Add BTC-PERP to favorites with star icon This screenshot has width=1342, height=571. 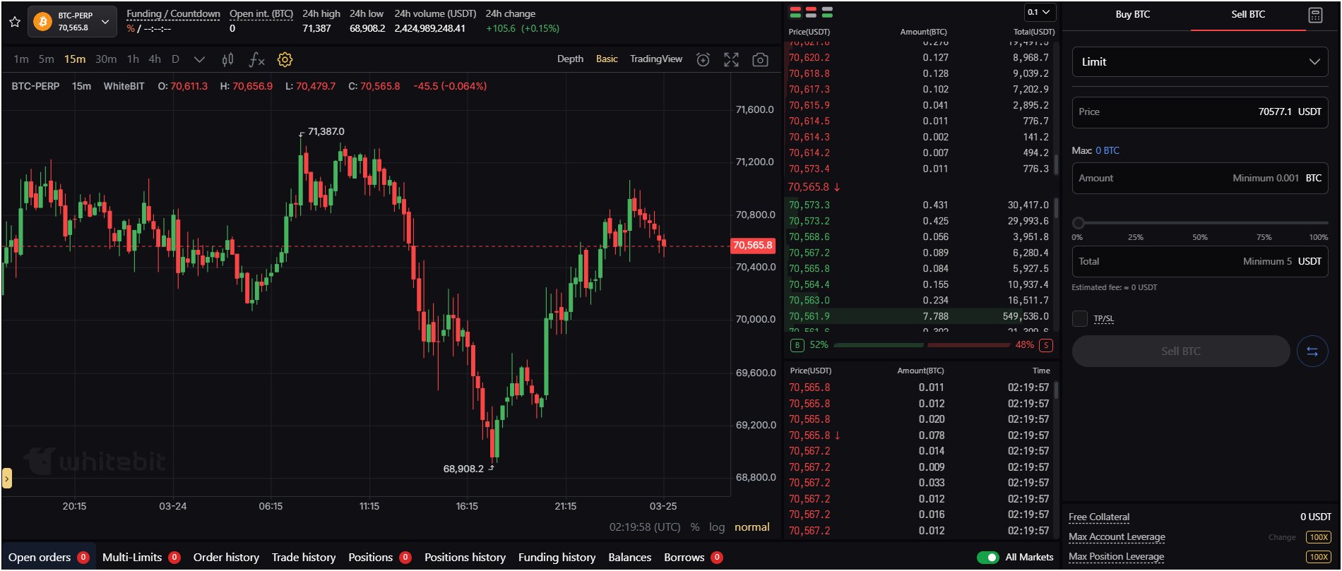(14, 21)
